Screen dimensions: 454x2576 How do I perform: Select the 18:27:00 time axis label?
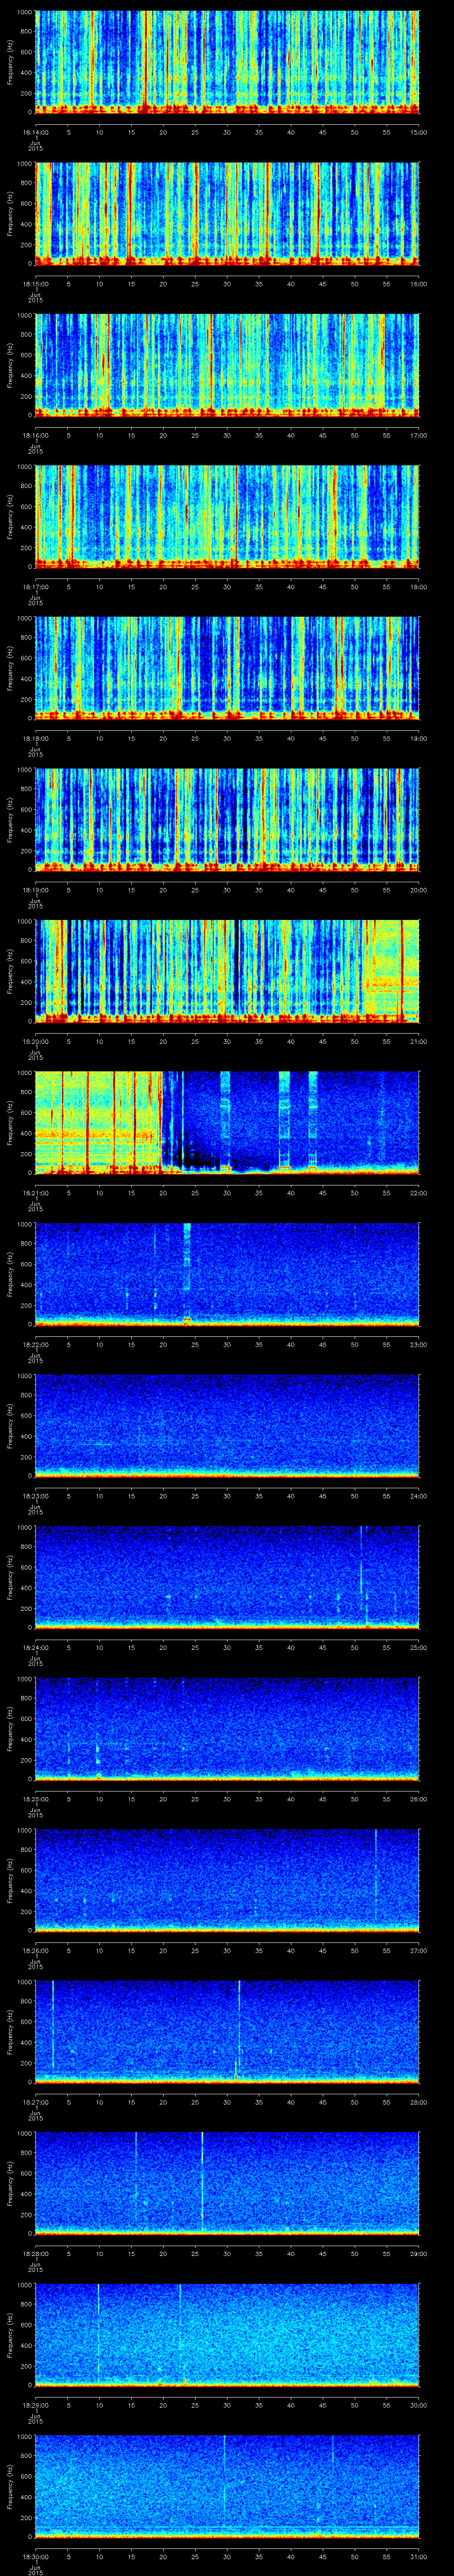tap(35, 2101)
